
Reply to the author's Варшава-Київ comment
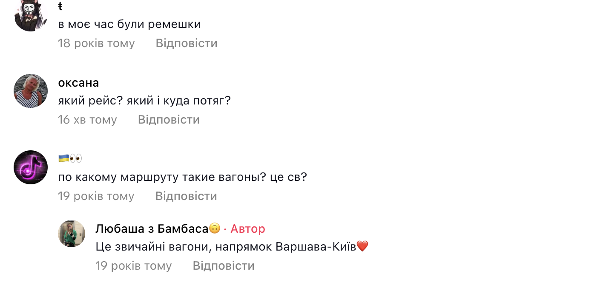[224, 266]
